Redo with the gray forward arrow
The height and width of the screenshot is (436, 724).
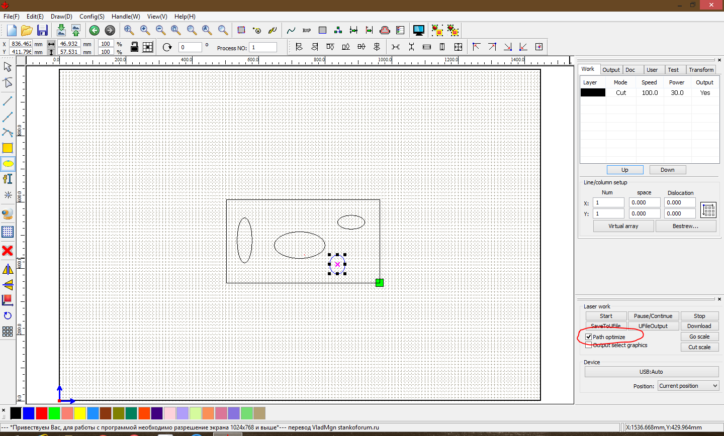click(x=110, y=30)
